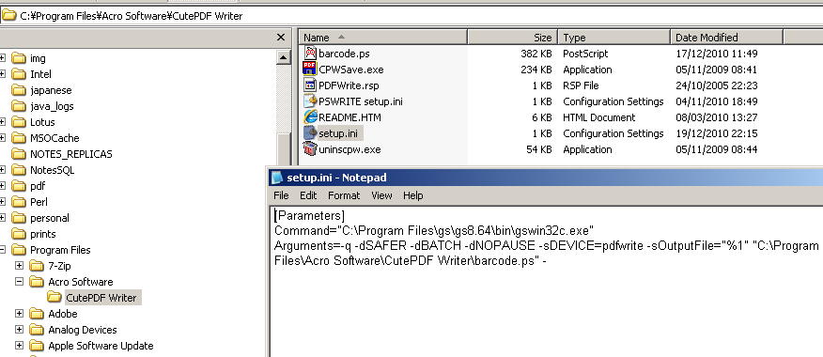Screen dimensions: 823x357
Task: Click the folder tree scroll up arrow
Action: 284,57
